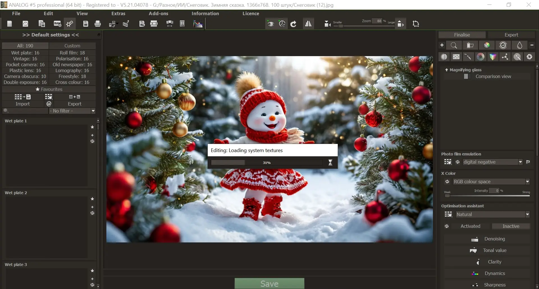Expand the RGB colour space dropdown

click(528, 182)
